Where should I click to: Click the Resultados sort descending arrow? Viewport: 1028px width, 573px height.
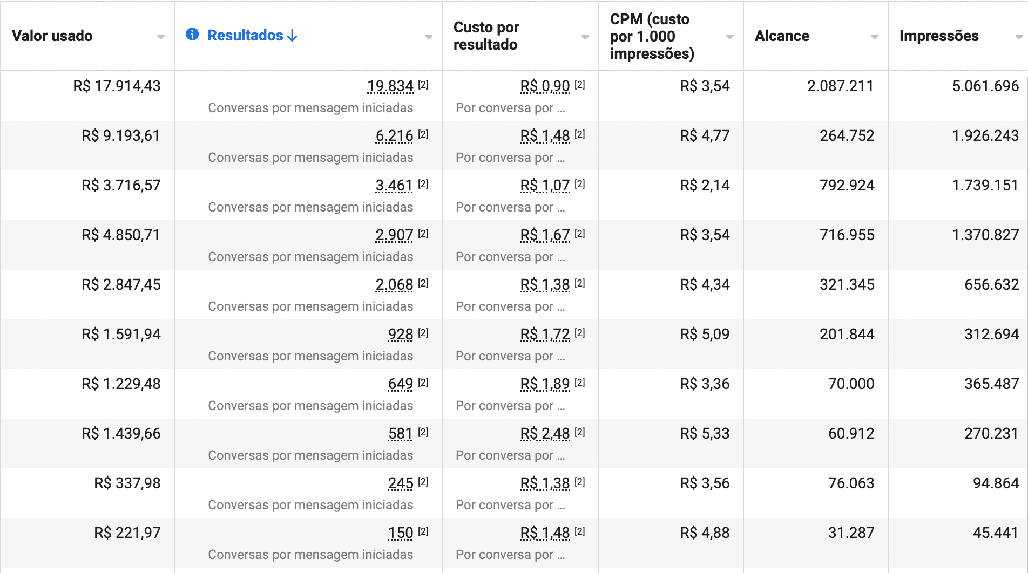pos(292,36)
